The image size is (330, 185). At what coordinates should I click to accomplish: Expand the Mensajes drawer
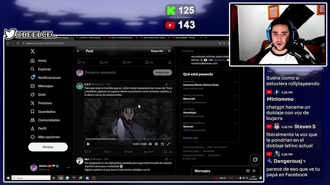[x=254, y=171]
